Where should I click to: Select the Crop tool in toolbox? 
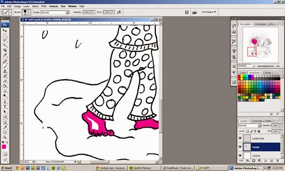(x=5, y=50)
